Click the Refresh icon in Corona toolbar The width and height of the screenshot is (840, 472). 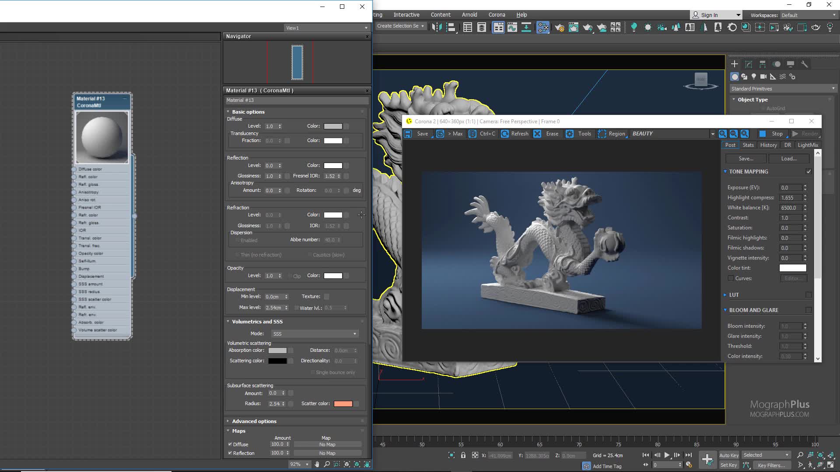pyautogui.click(x=505, y=134)
